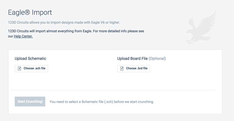Viewport: 234px width, 121px height.
Task: Click the empty area below the Choose .brd button
Action: tap(134, 81)
